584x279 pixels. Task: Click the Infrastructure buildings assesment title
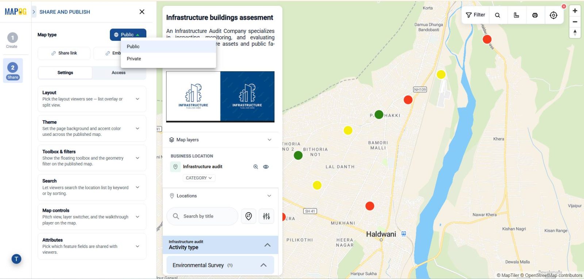pos(219,18)
